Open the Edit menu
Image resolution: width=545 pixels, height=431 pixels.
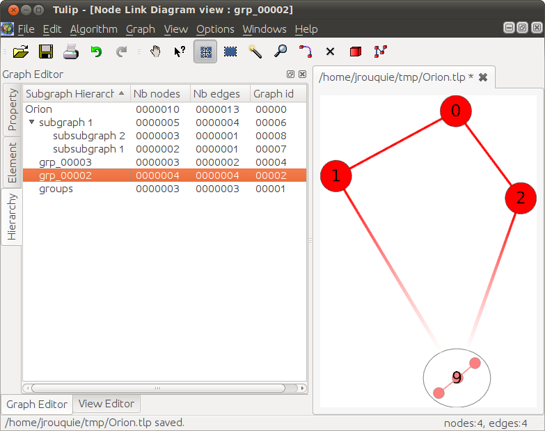(x=52, y=29)
